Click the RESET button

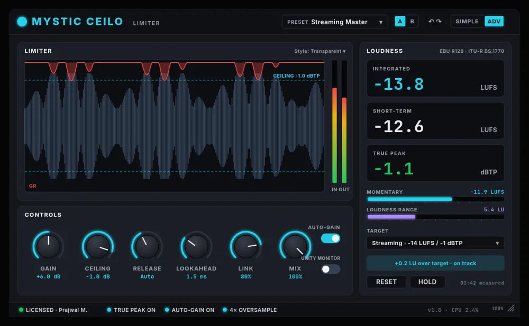[386, 282]
